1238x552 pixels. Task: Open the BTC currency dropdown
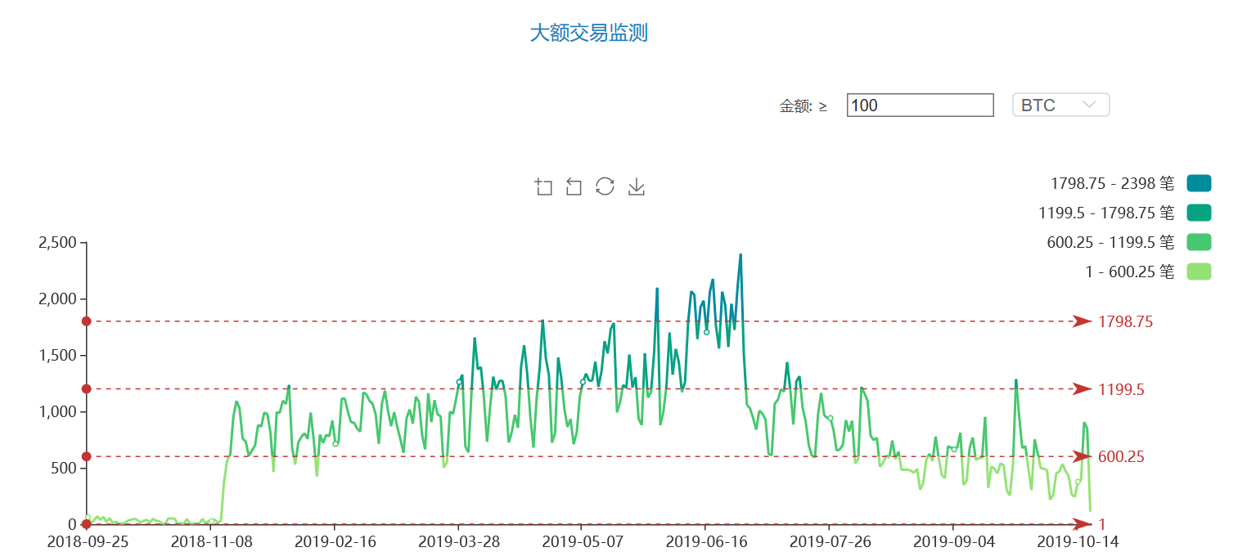(1060, 105)
